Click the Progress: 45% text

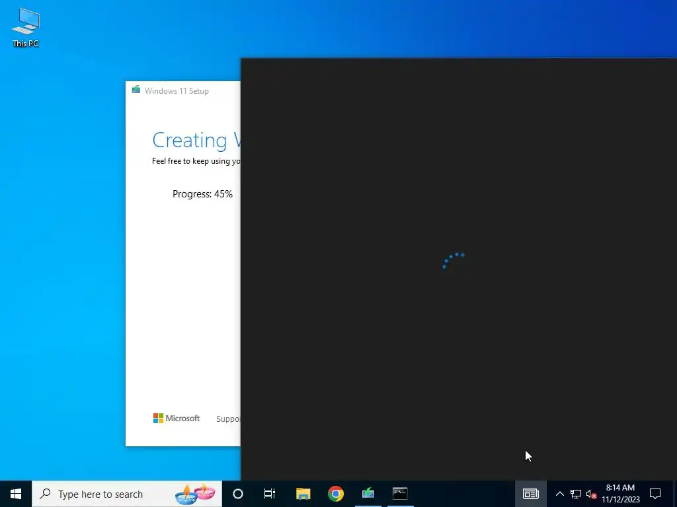click(x=202, y=194)
